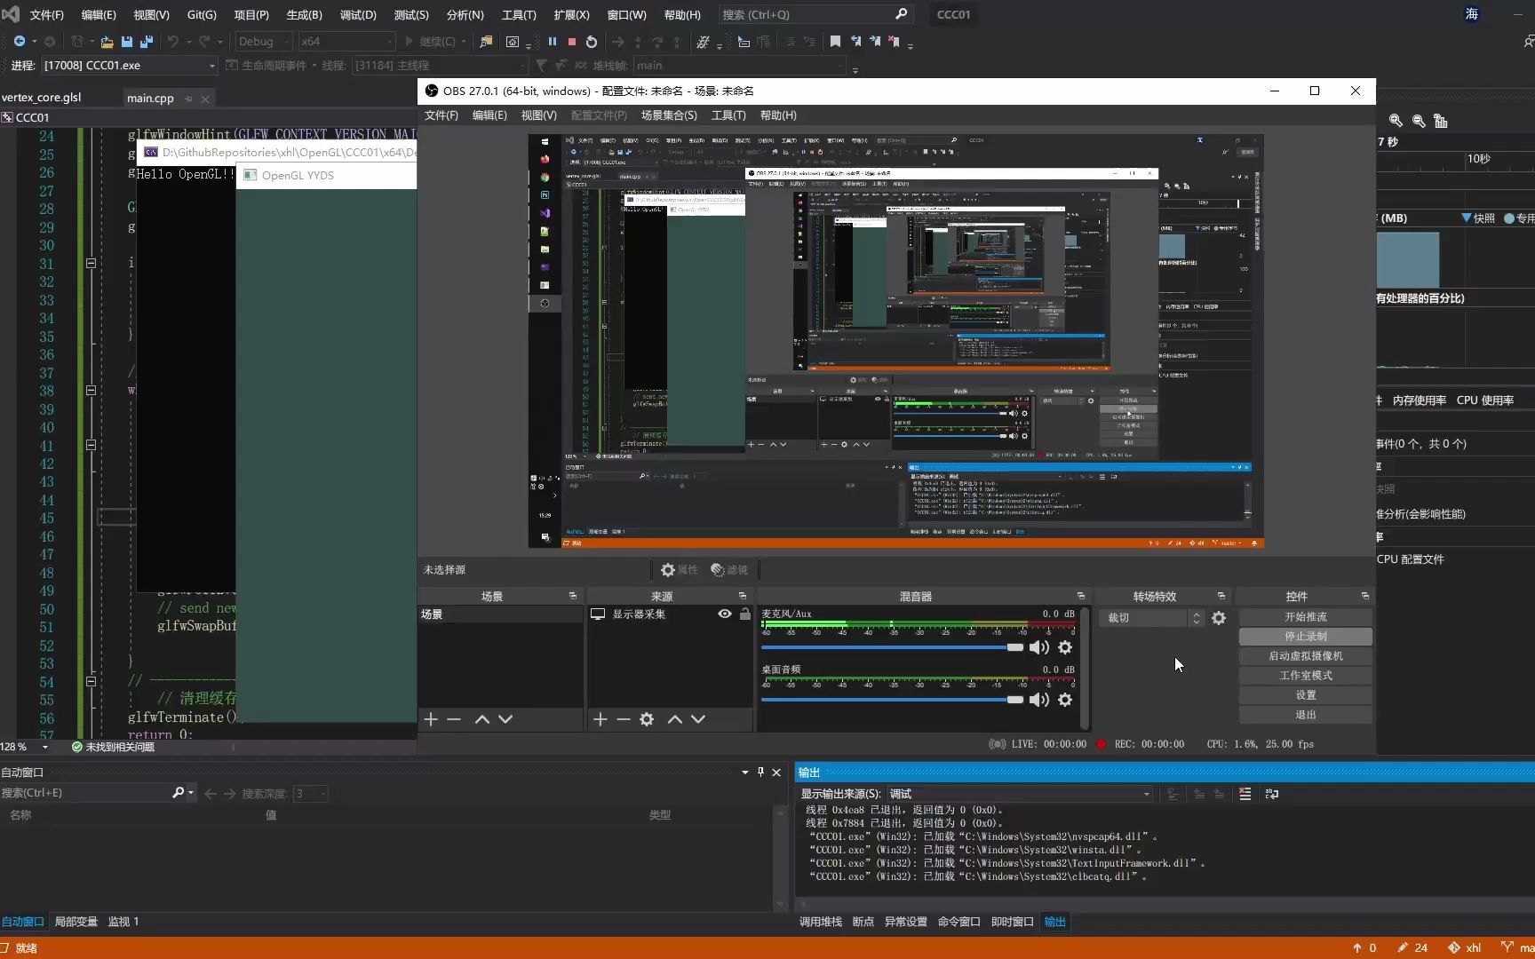
Task: Move the source down in the list
Action: 698,719
